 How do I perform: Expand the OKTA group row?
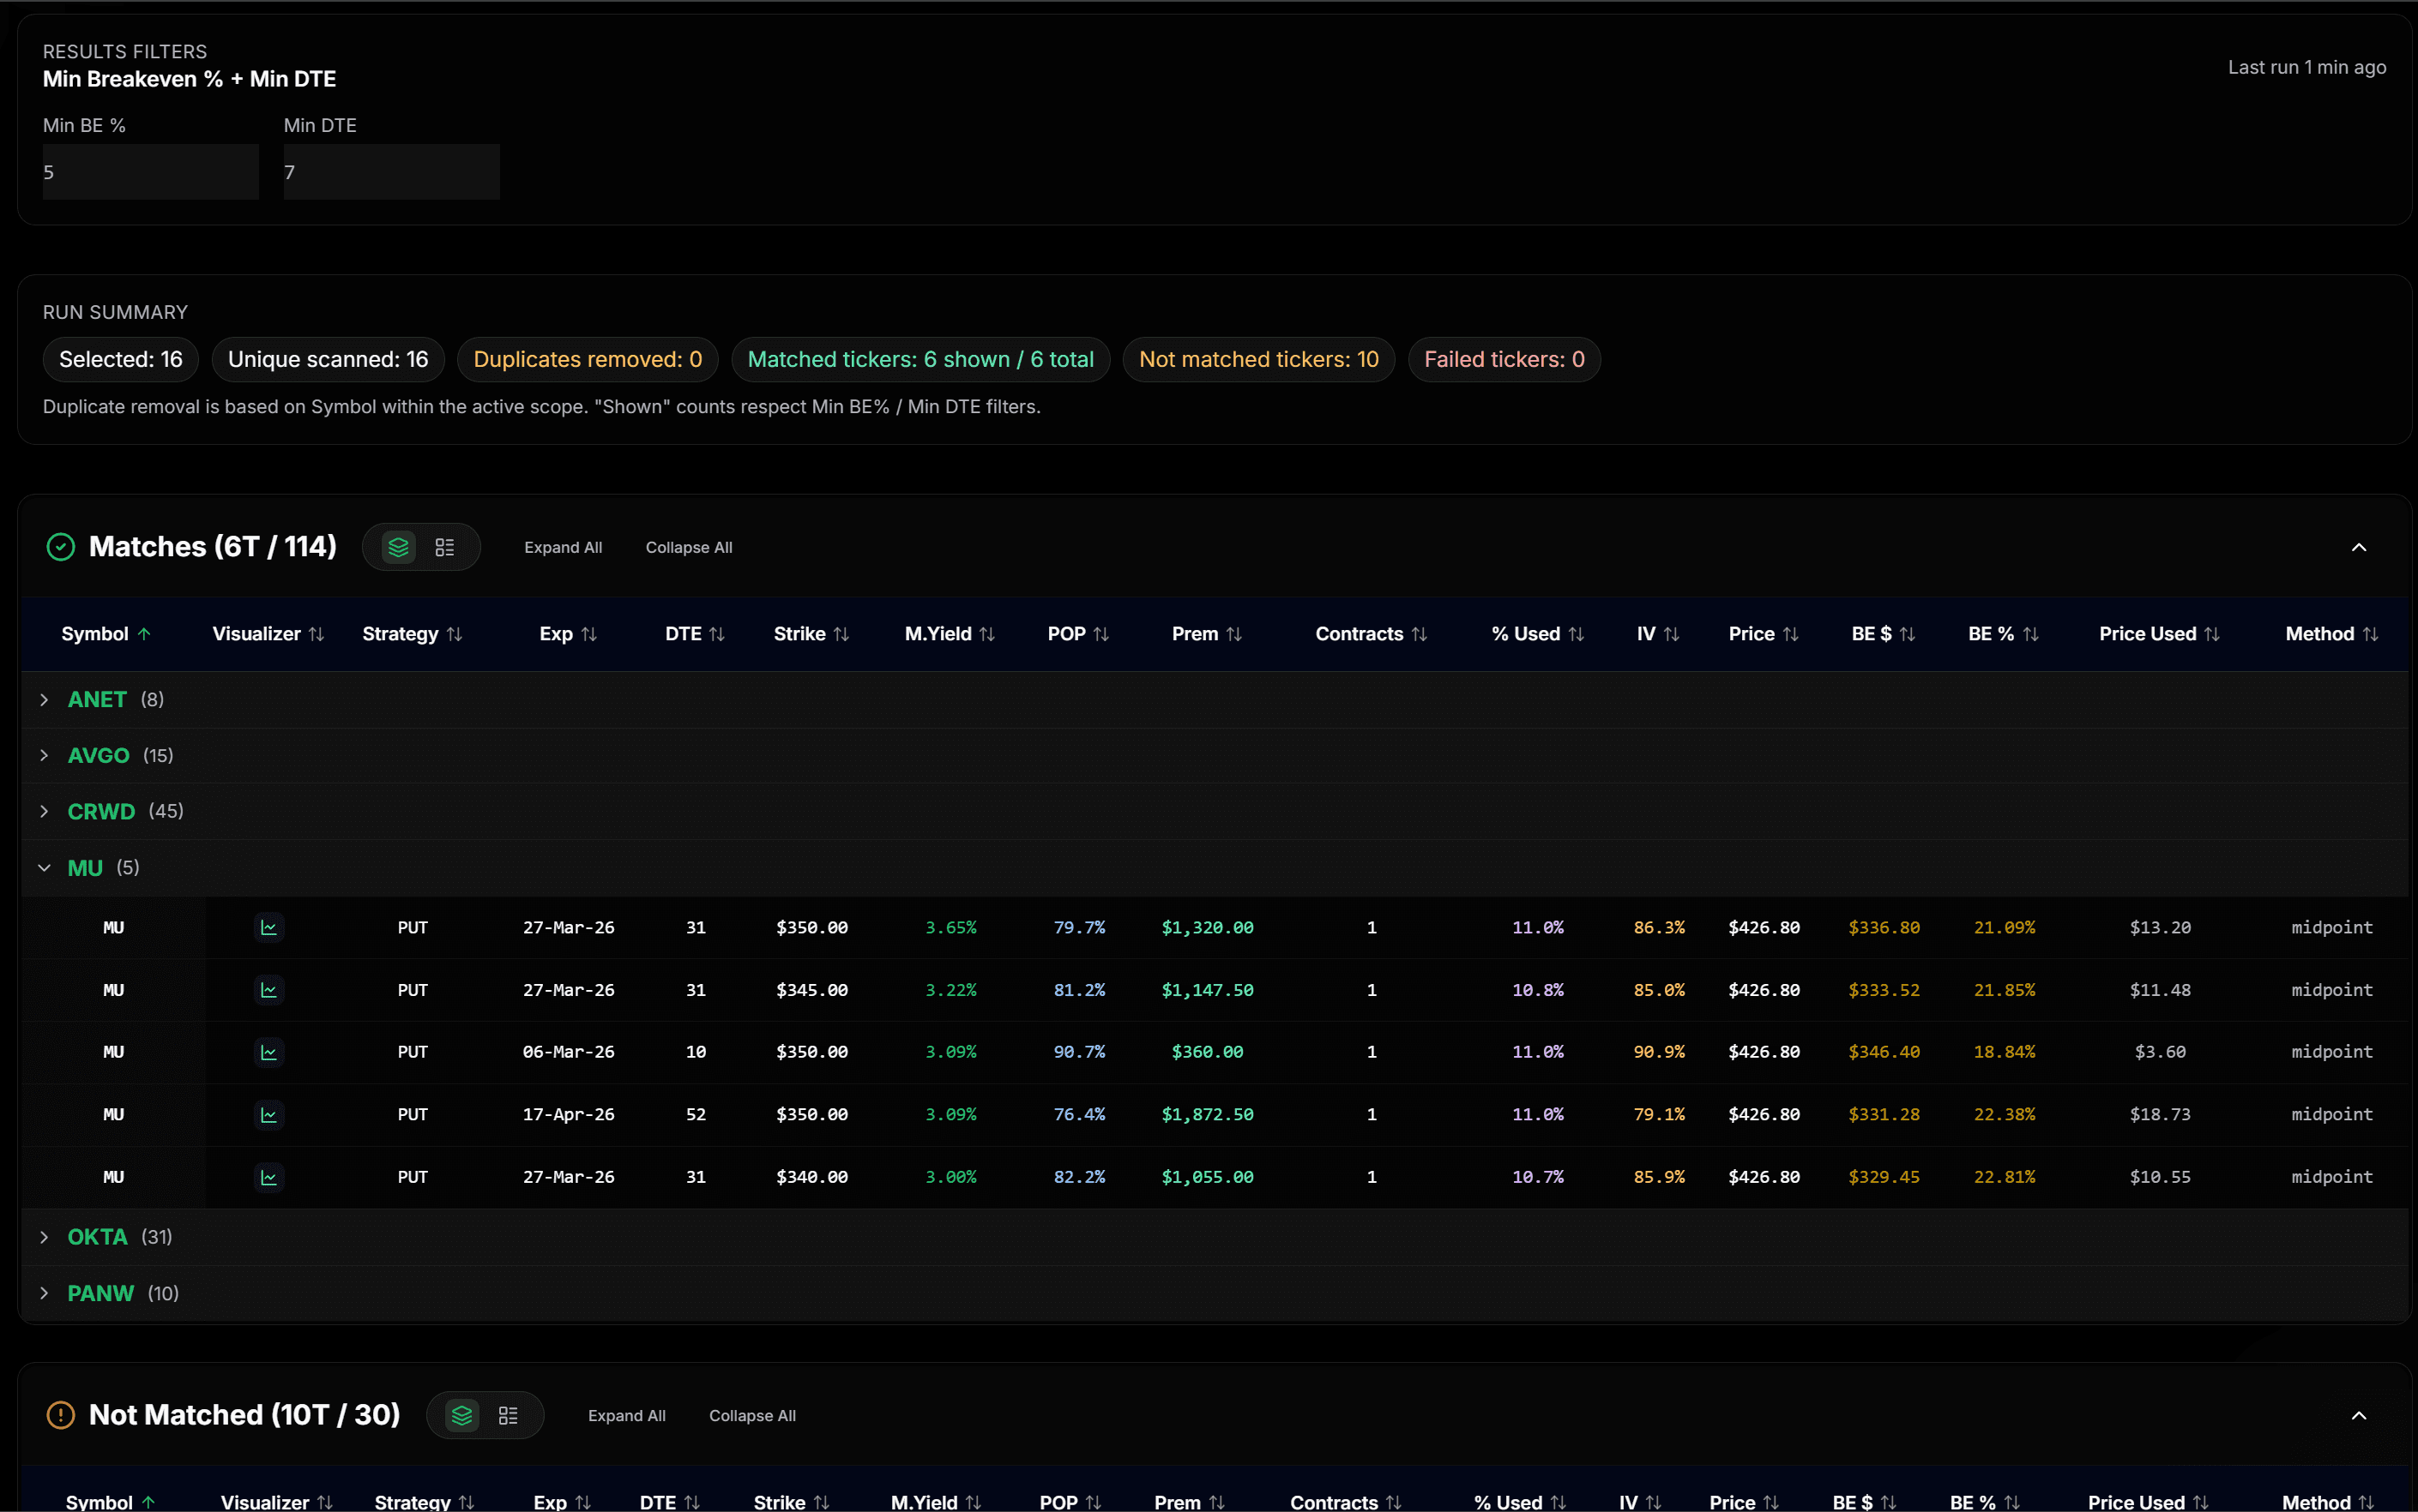point(1214,1237)
